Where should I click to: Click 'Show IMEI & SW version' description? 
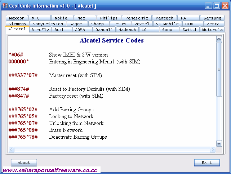click(78, 55)
